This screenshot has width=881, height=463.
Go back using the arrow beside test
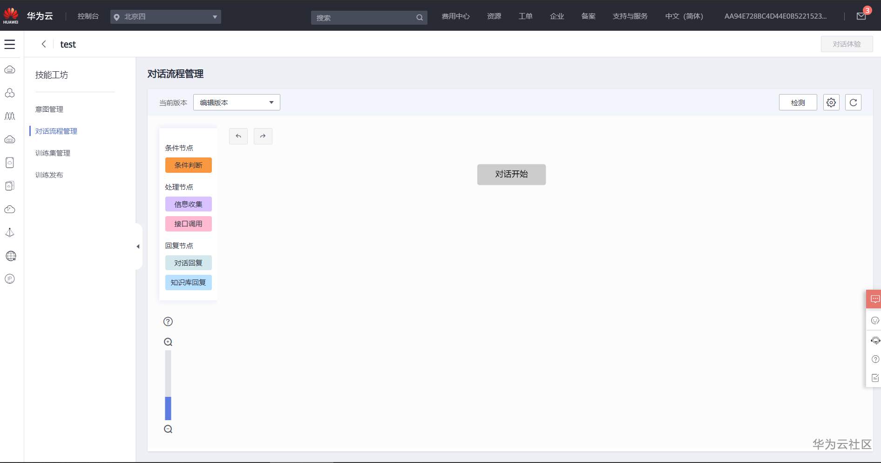pos(44,44)
